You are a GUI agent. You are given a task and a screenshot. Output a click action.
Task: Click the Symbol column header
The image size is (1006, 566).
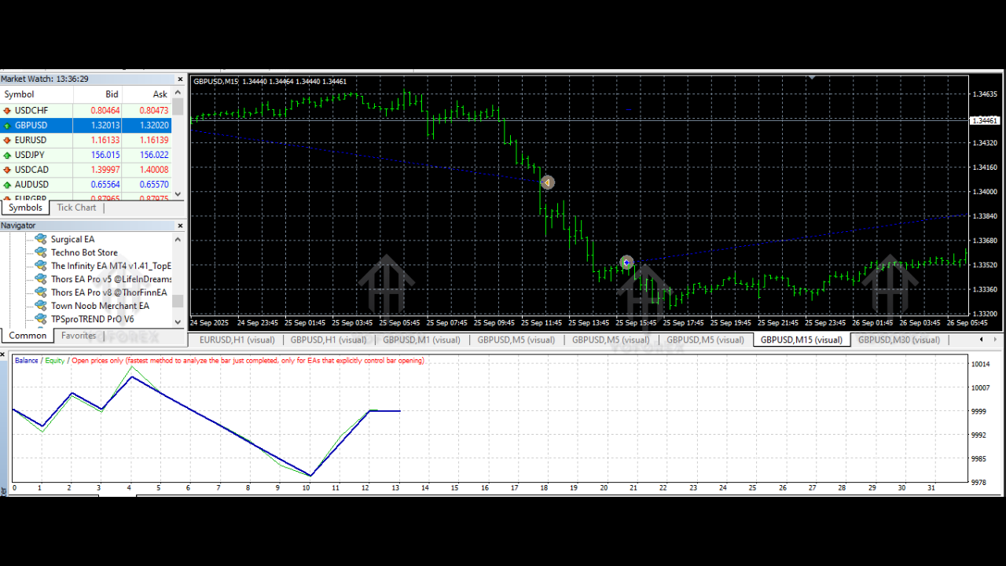click(x=20, y=94)
